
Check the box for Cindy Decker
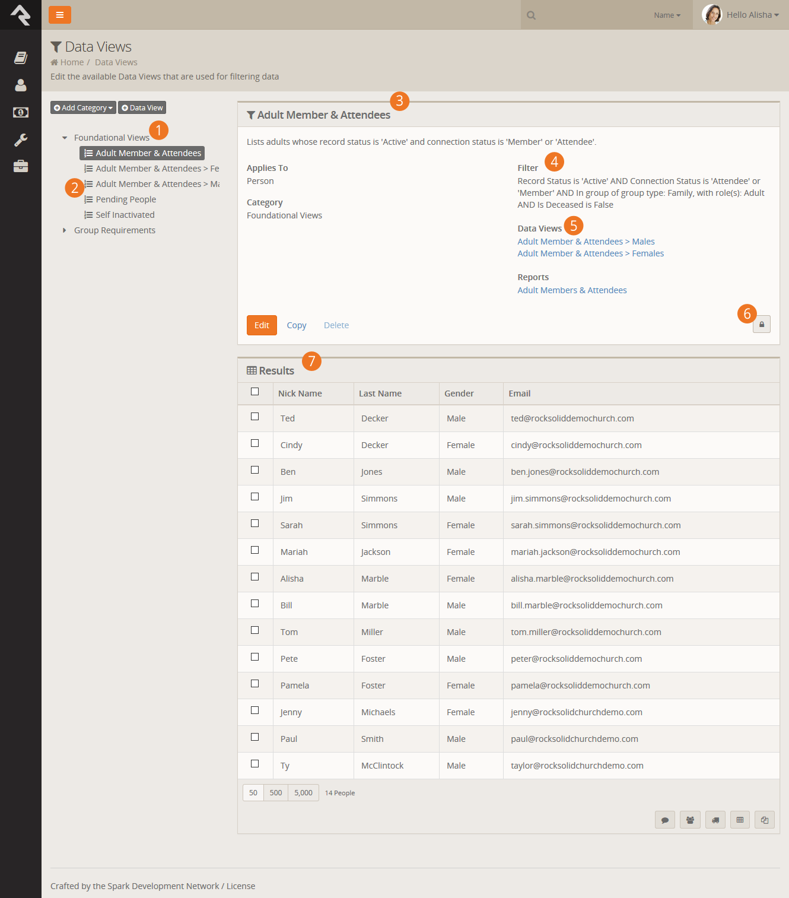tap(255, 443)
